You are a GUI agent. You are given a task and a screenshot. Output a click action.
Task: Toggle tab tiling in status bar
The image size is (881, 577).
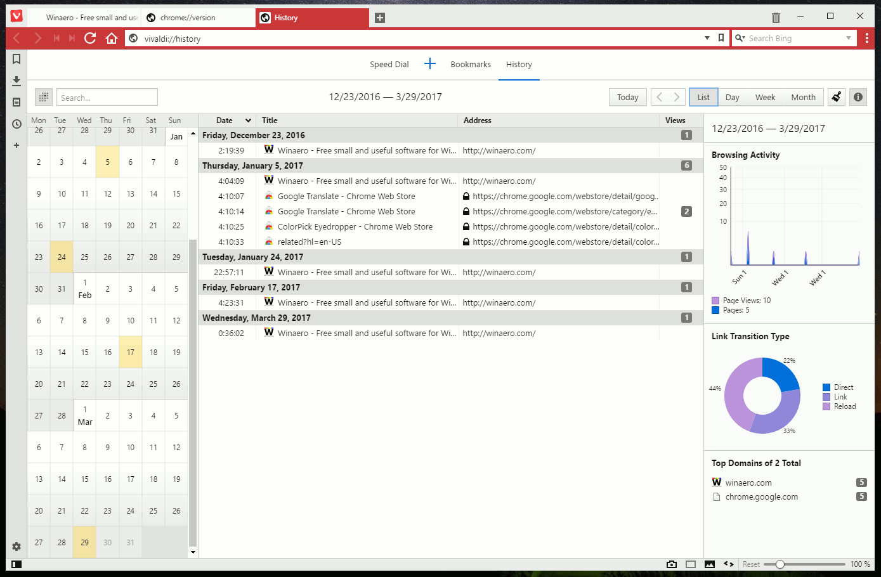click(x=691, y=564)
